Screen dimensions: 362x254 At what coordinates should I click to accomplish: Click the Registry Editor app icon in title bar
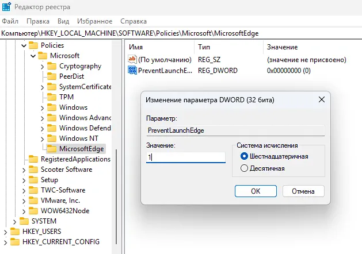(x=6, y=6)
